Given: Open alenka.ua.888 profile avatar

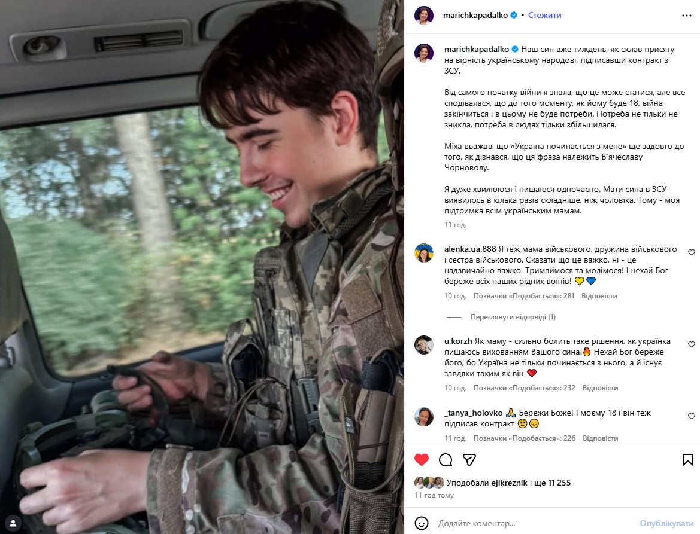Looking at the screenshot, I should coord(424,254).
